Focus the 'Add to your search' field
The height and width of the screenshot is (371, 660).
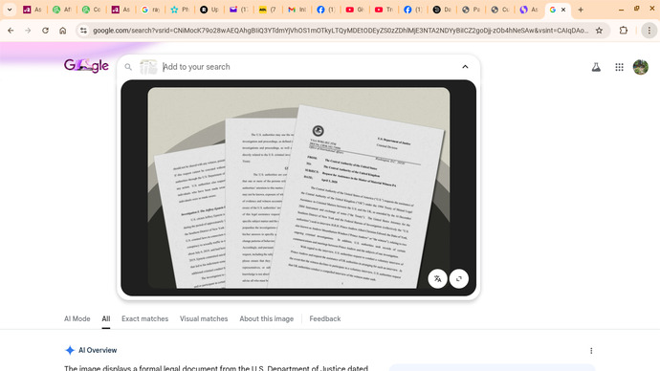click(308, 67)
